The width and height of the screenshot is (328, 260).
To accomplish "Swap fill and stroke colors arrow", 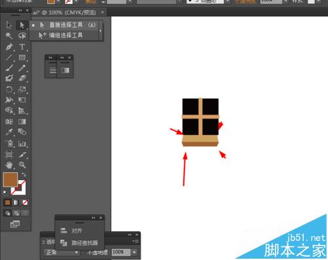I will click(x=24, y=175).
